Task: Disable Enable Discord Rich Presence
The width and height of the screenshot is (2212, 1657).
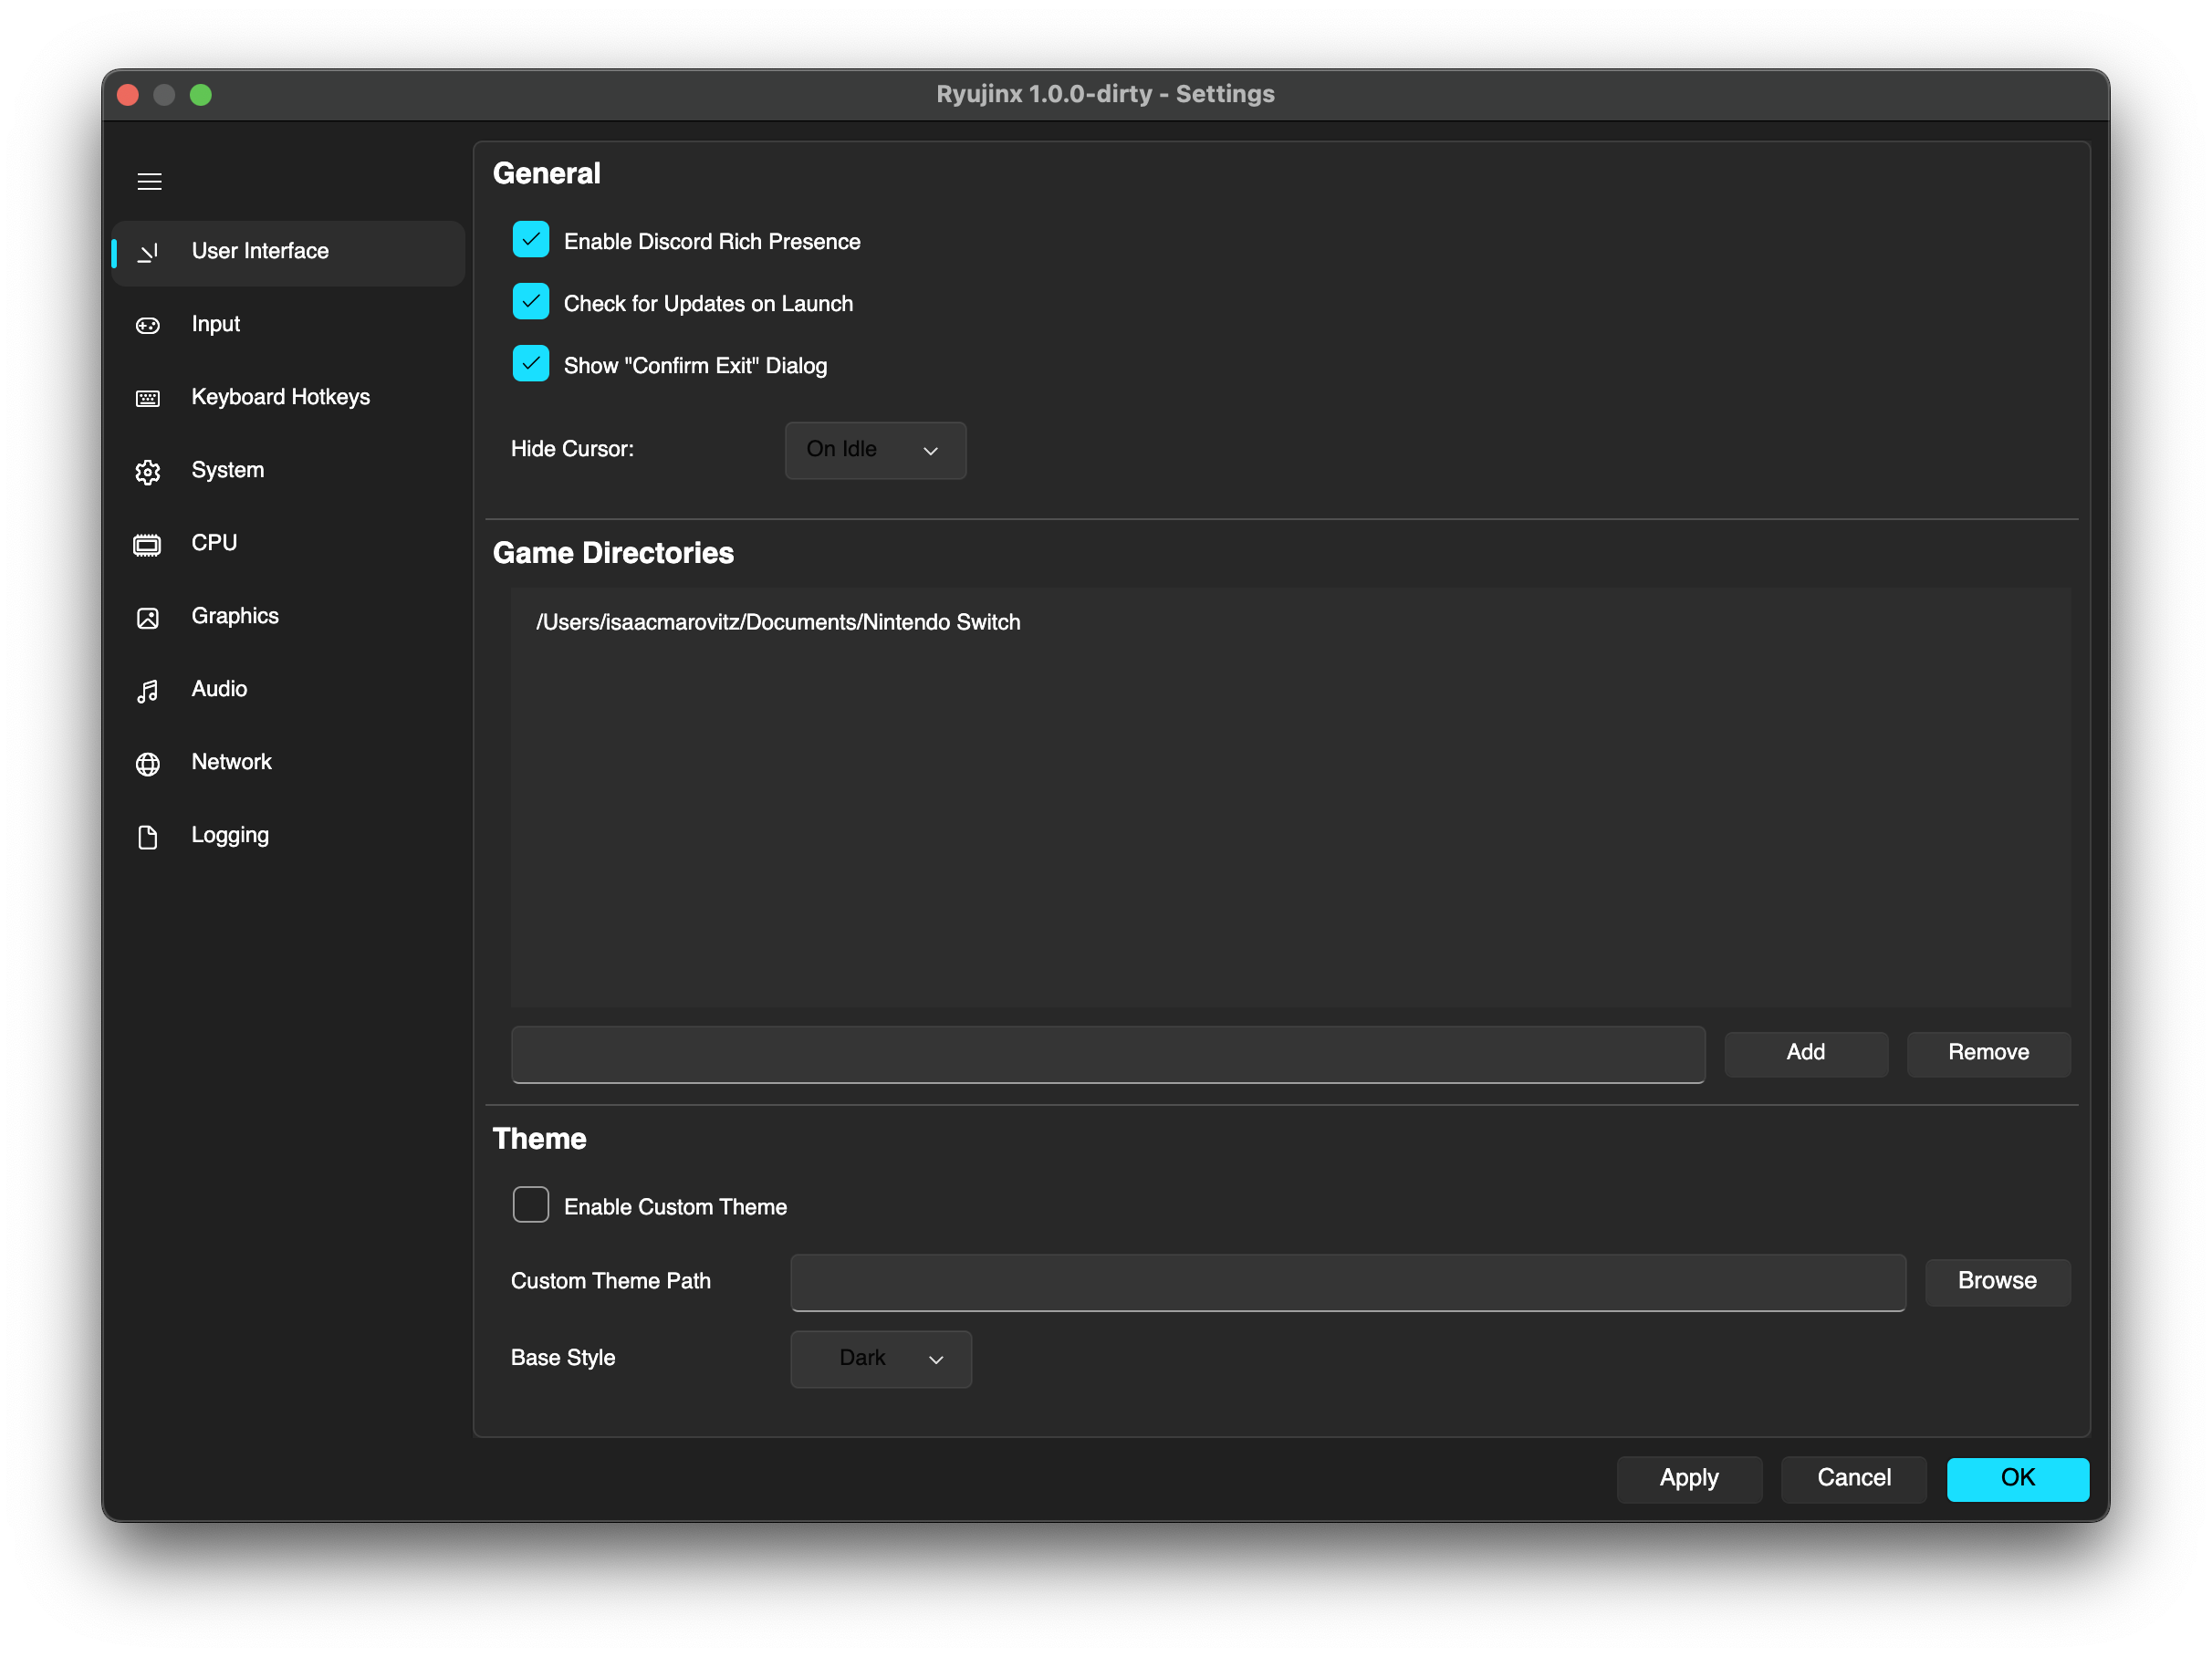Action: 531,239
